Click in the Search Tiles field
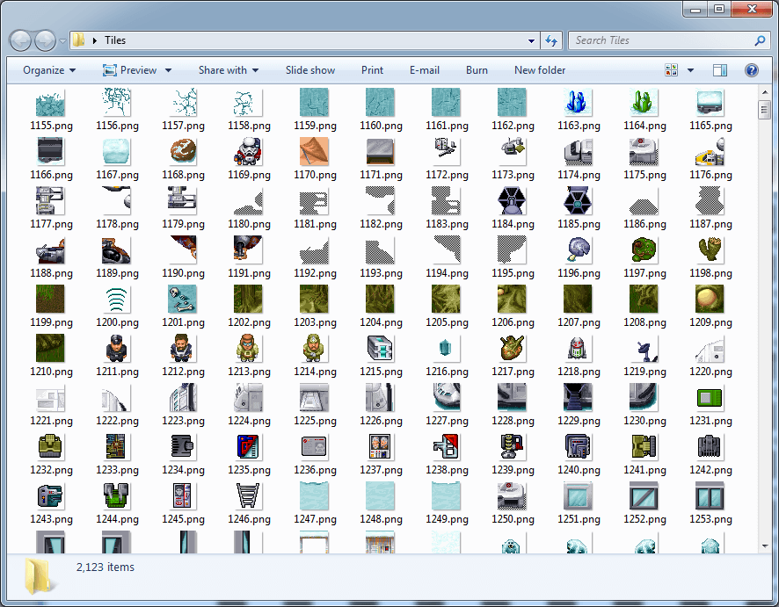Screen dimensions: 779x607 coord(659,40)
